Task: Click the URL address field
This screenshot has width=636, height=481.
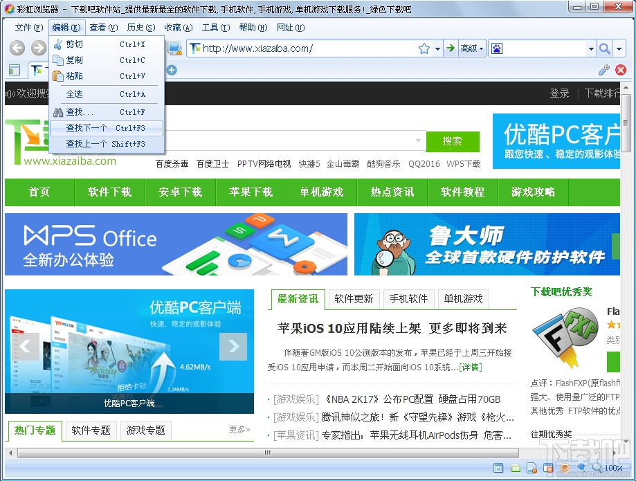Action: click(310, 48)
